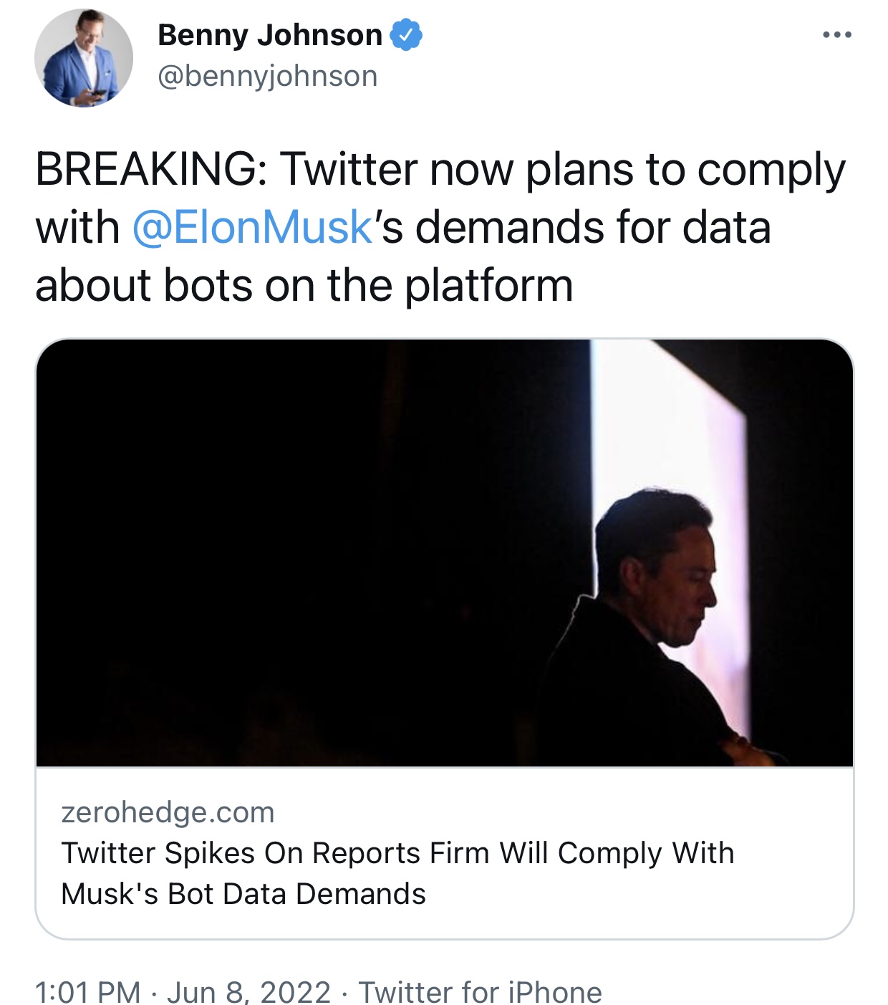
Task: Click the word "with" before @ElonMusk
Action: 77,228
